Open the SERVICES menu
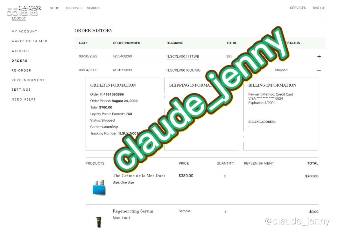 point(298,8)
